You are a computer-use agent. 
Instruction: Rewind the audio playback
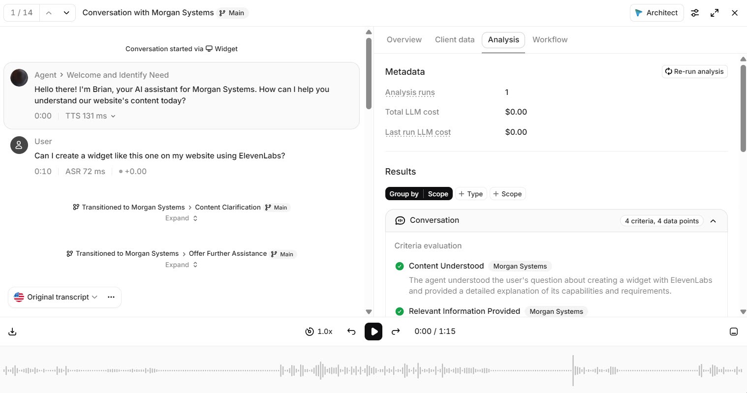[x=351, y=332]
